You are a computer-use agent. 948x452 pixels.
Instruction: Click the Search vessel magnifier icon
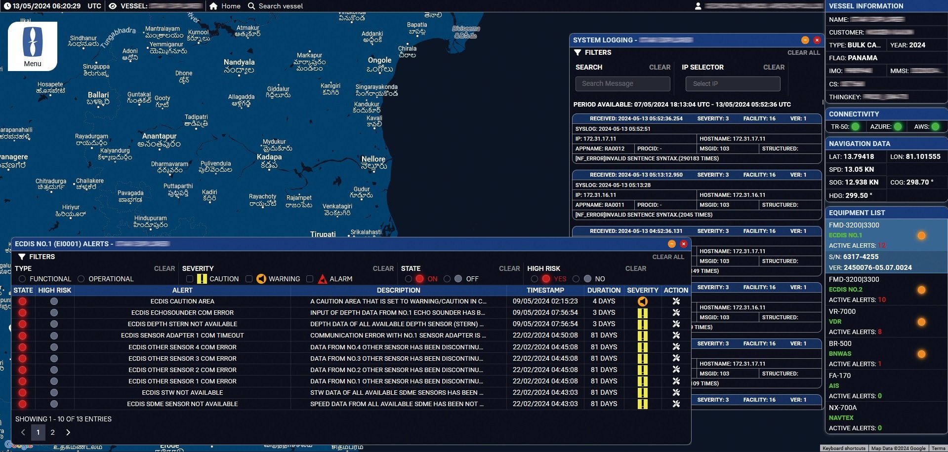(x=251, y=6)
